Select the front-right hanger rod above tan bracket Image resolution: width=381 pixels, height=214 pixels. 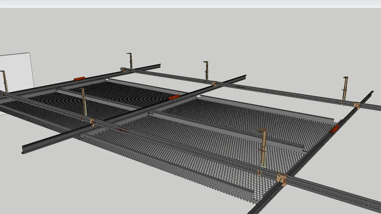point(263,146)
